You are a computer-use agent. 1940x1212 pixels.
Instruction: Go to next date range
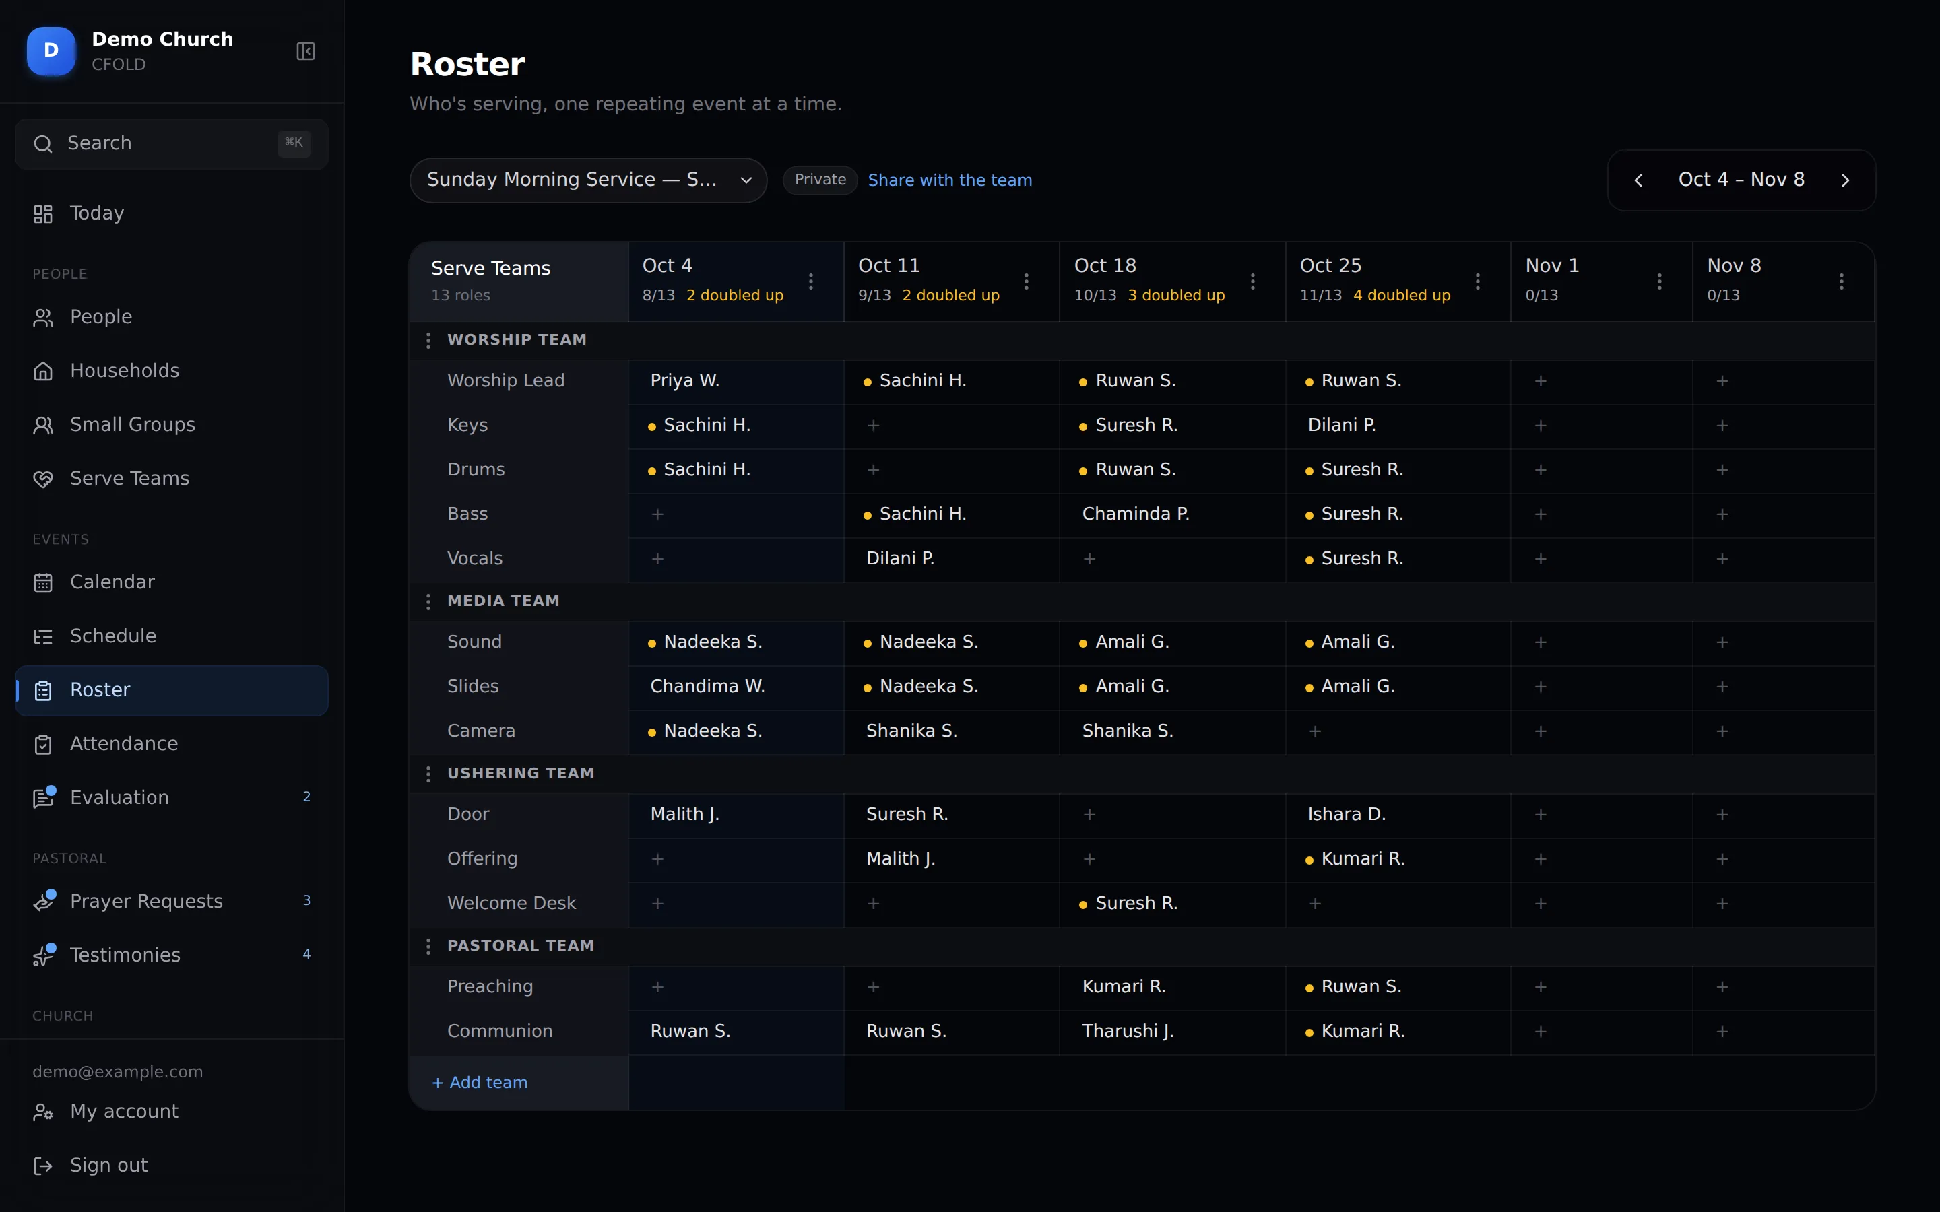(1846, 180)
